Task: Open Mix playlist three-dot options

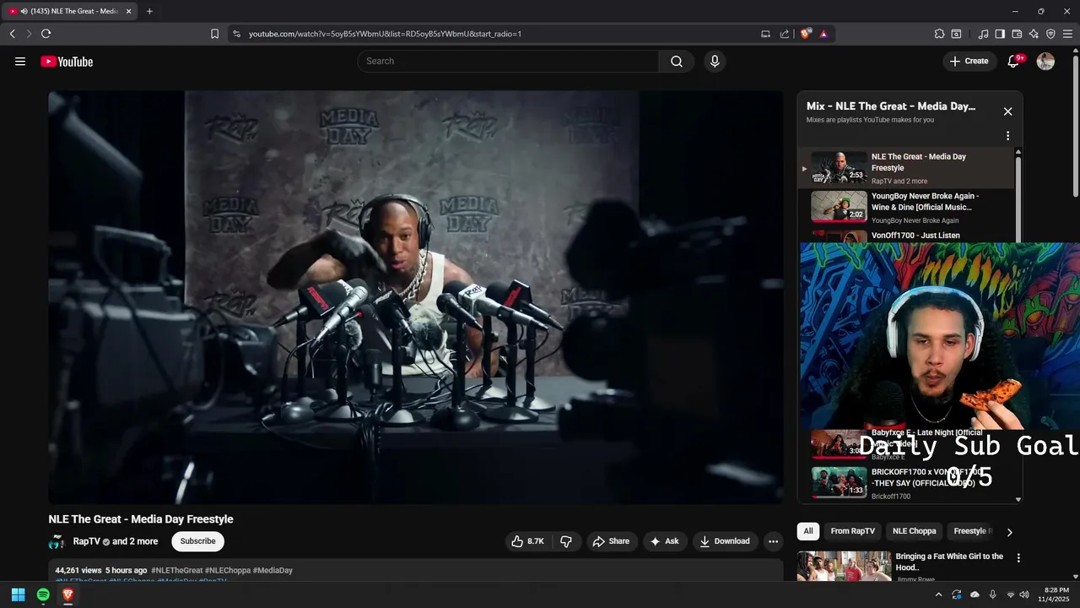Action: (1007, 136)
